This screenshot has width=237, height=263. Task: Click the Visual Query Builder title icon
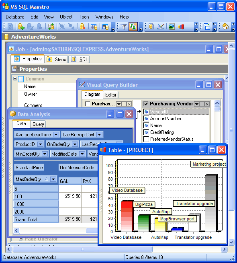click(x=82, y=85)
